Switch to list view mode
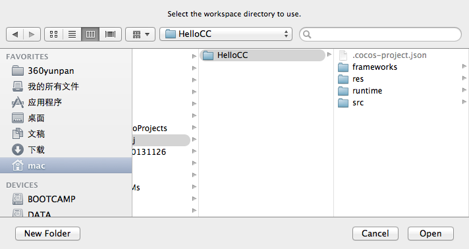The width and height of the screenshot is (469, 249). pyautogui.click(x=72, y=34)
